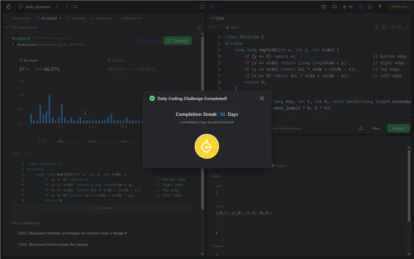Open the problem list icon beside Daily Question
414x259 pixels.
(x=20, y=7)
